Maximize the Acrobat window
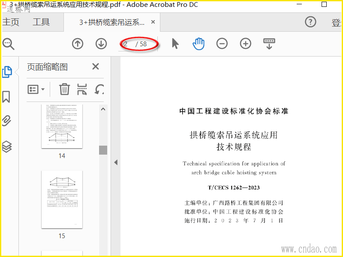Image resolution: width=343 pixels, height=257 pixels. (x=324, y=4)
